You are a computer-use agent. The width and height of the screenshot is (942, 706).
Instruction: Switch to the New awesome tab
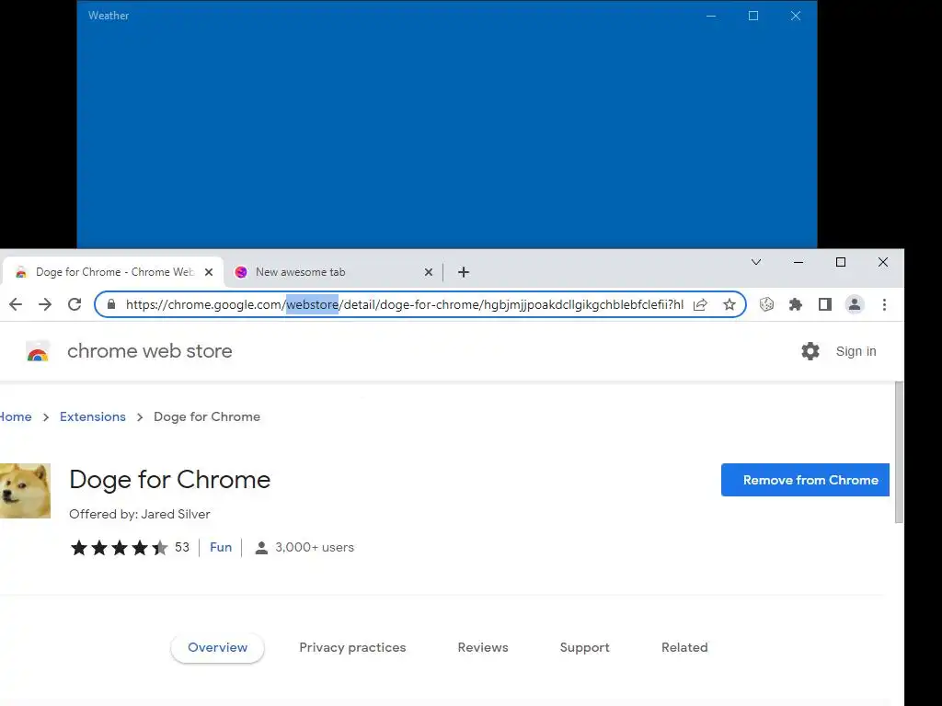[x=332, y=272]
